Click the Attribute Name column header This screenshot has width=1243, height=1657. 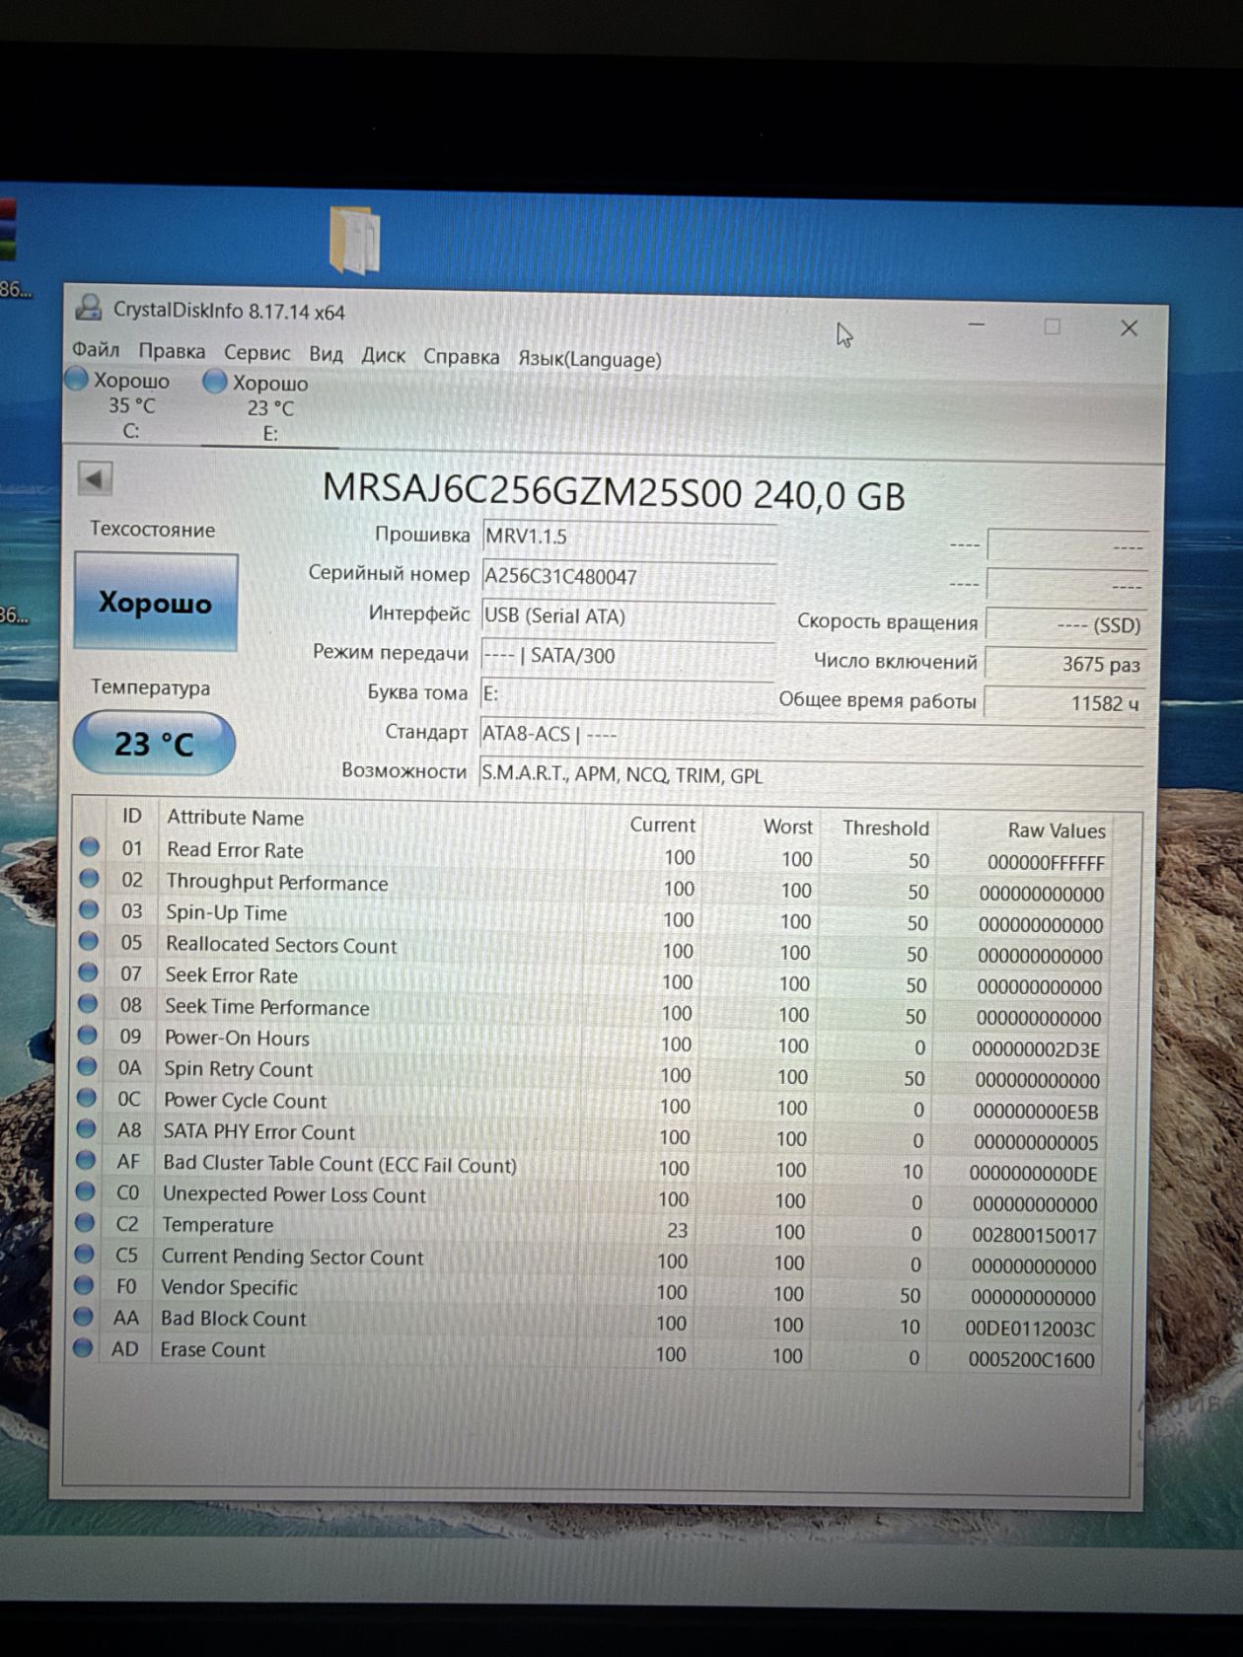point(235,818)
